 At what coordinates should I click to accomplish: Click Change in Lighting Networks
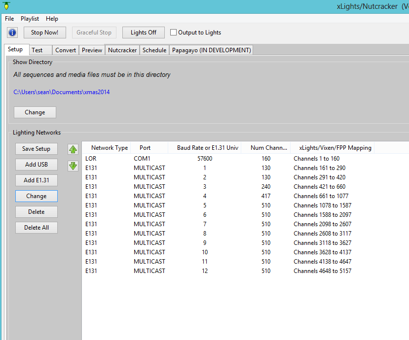click(36, 196)
